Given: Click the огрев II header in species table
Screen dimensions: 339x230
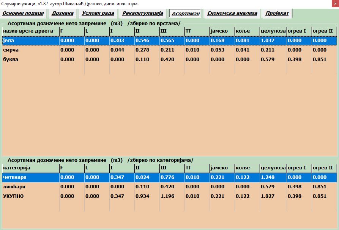Looking at the screenshot, I should click(324, 31).
